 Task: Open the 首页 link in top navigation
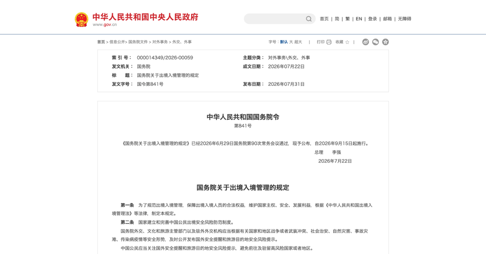(x=324, y=19)
